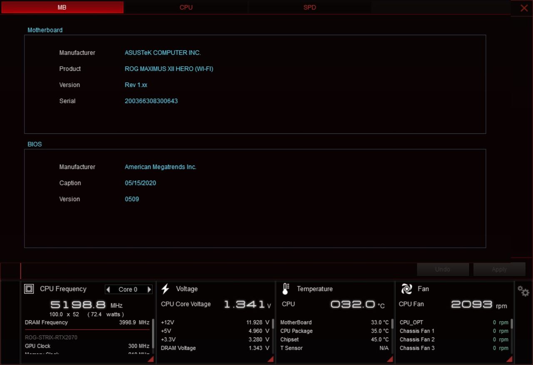533x365 pixels.
Task: Expand the CPU Frequency panel corner triangle
Action: point(151,359)
